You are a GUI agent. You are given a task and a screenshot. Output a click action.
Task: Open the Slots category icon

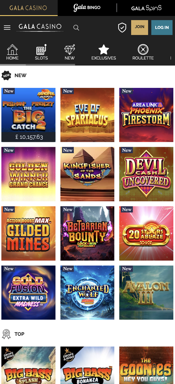pyautogui.click(x=41, y=52)
